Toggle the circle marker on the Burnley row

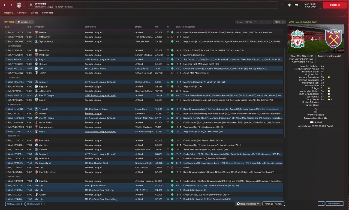pyautogui.click(x=6, y=100)
